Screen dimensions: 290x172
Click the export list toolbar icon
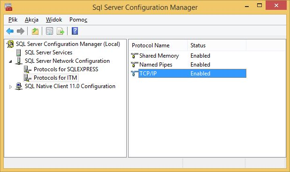[60, 31]
